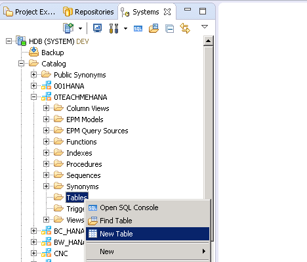Select the HDB (SYSTEM) DEV system icon
Image resolution: width=307 pixels, height=262 pixels.
(x=21, y=41)
